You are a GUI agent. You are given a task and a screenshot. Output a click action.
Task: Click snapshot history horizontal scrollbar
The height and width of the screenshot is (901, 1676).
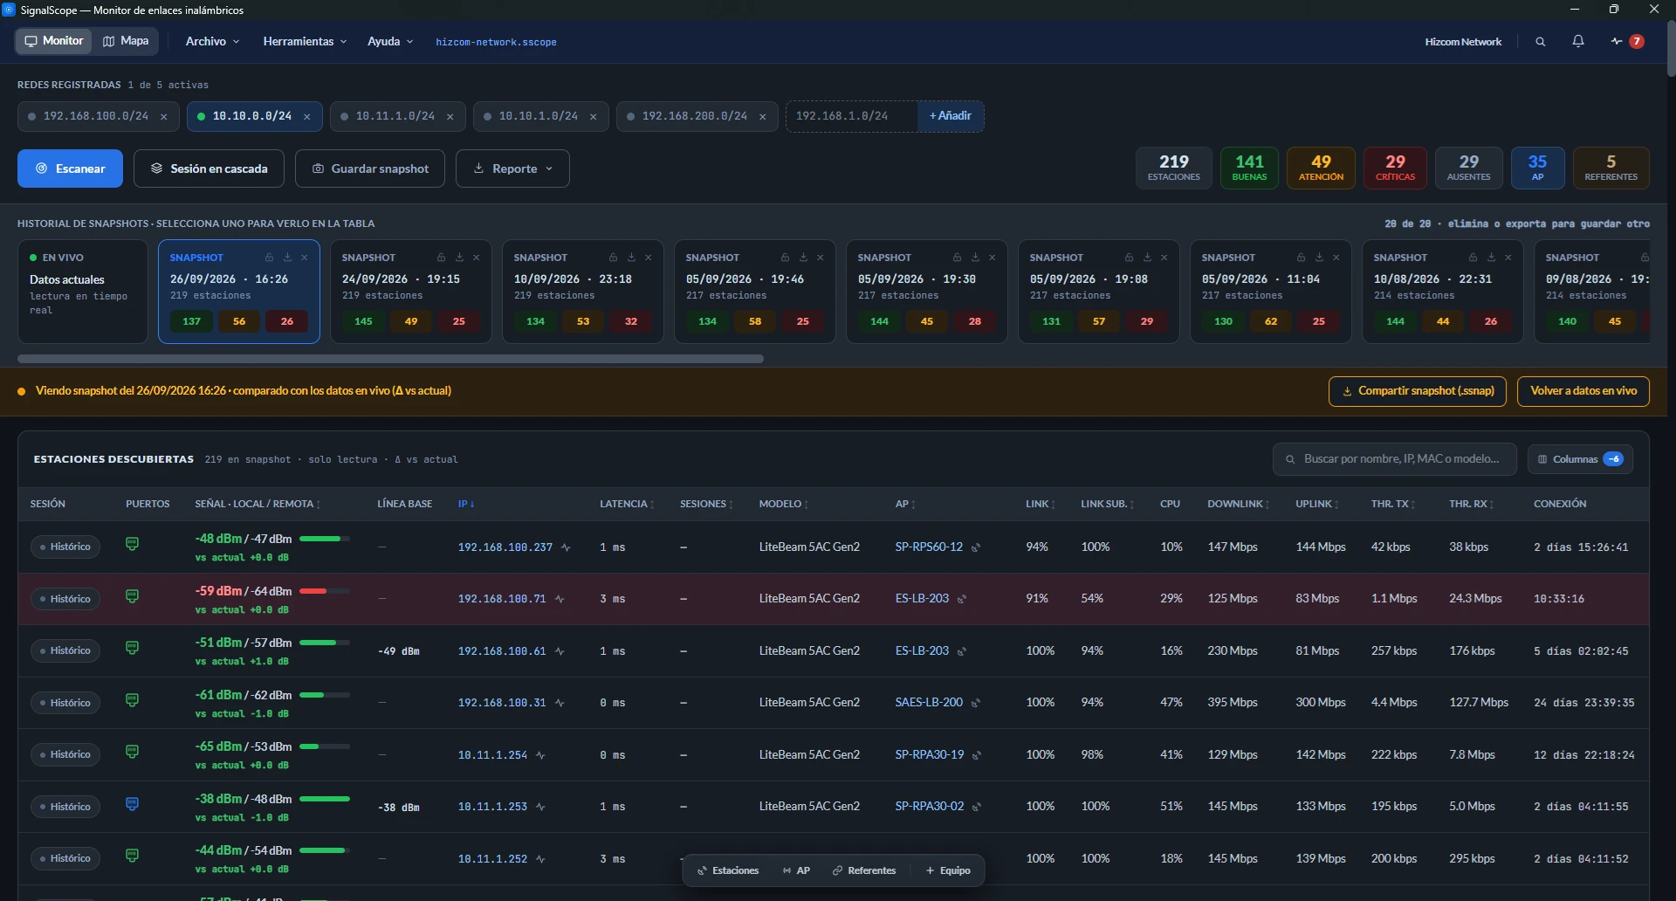click(390, 359)
